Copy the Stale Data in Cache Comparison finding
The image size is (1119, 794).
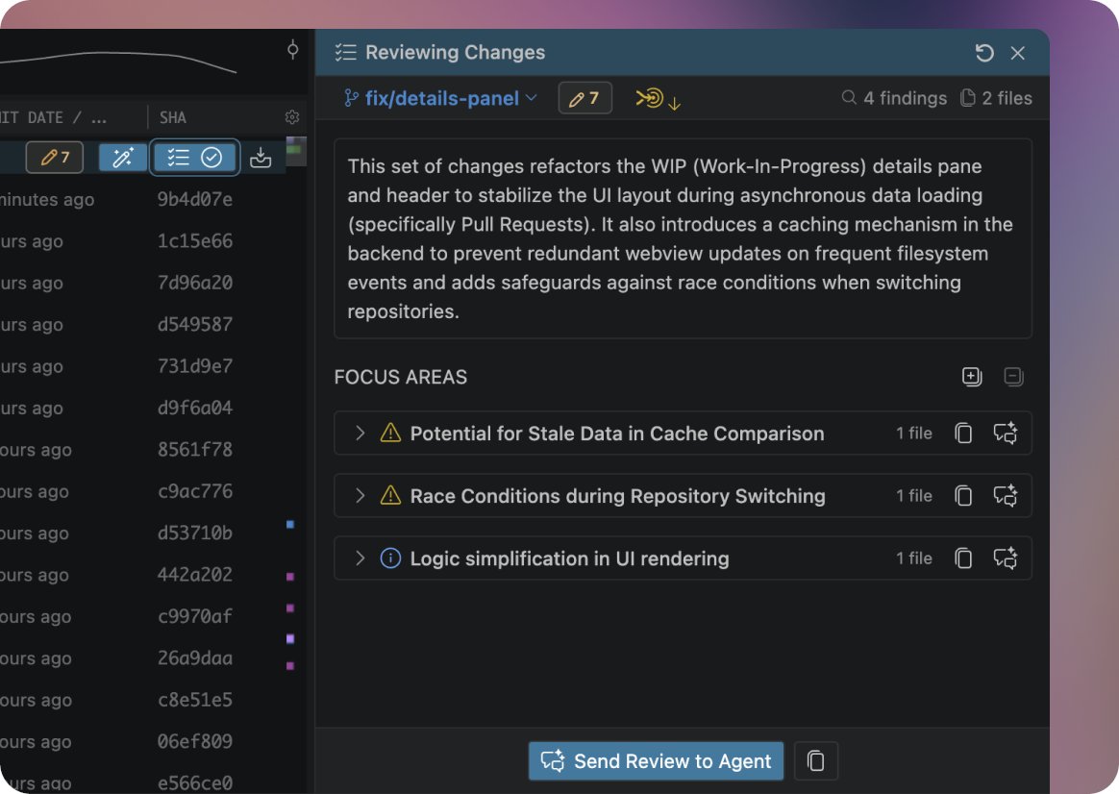[x=963, y=433]
